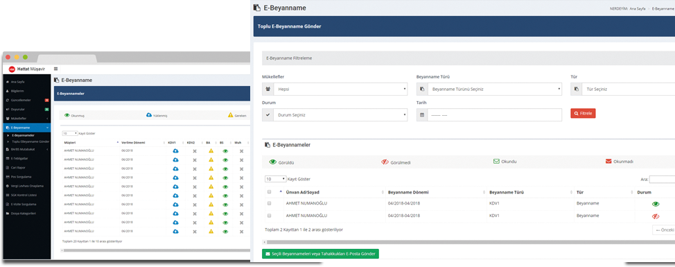Viewport: 675px width, 267px height.
Task: Click the horizontal scrollbar below the E-Beyannameler table
Action: click(469, 242)
